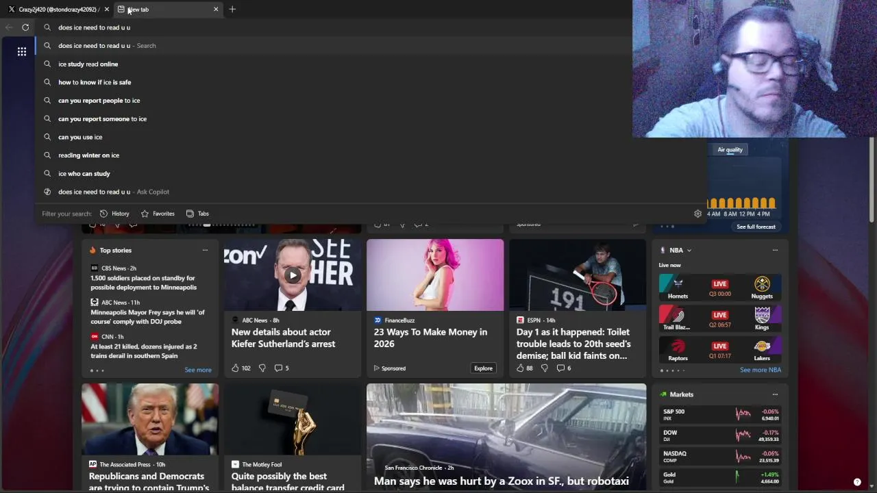Open NBA widget more options
This screenshot has height=493, width=877.
click(x=775, y=250)
